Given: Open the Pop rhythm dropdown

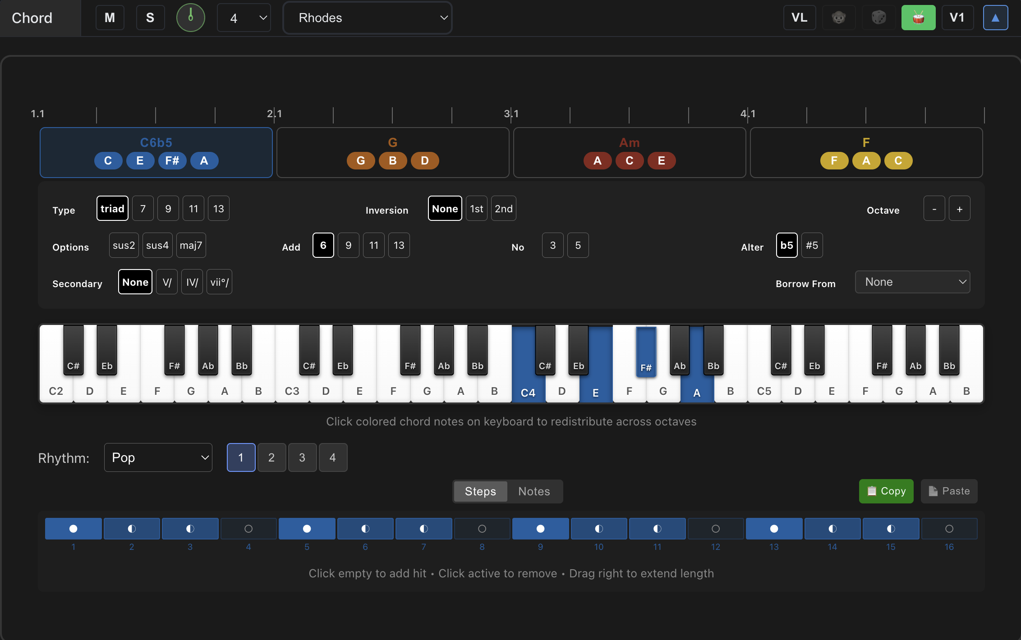Looking at the screenshot, I should (158, 457).
